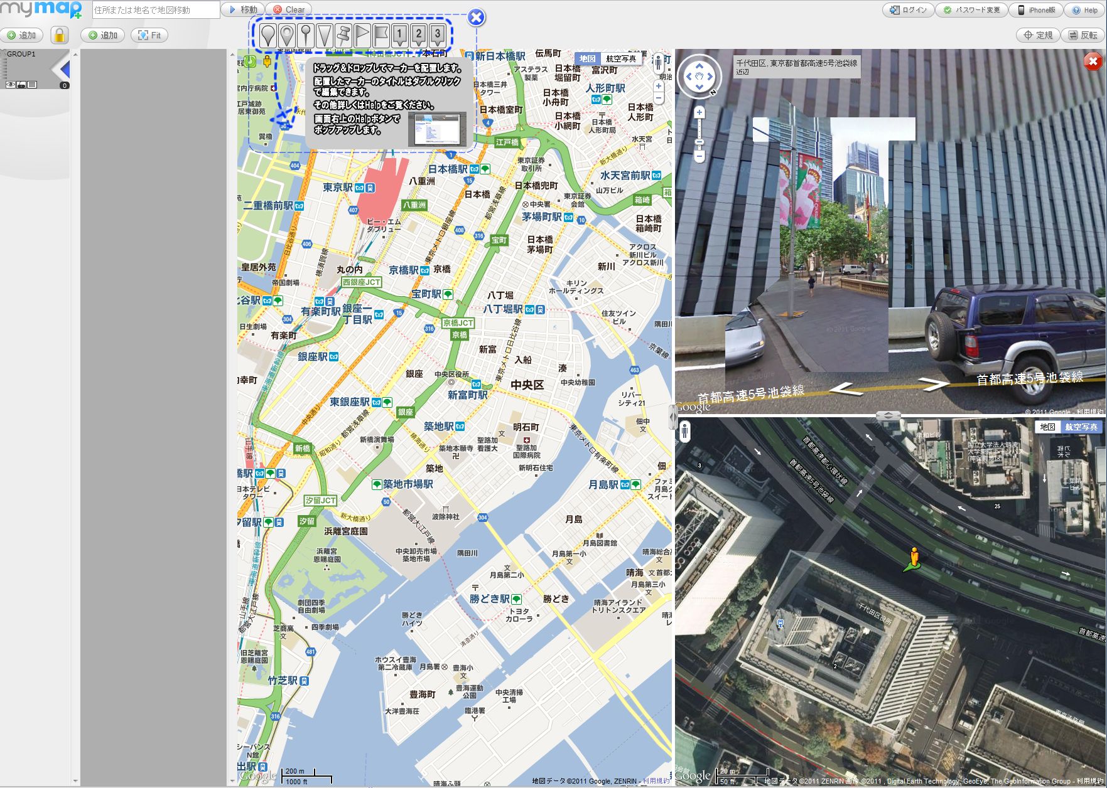The width and height of the screenshot is (1107, 788).
Task: Click the 反転 flip layout button
Action: tap(1083, 35)
